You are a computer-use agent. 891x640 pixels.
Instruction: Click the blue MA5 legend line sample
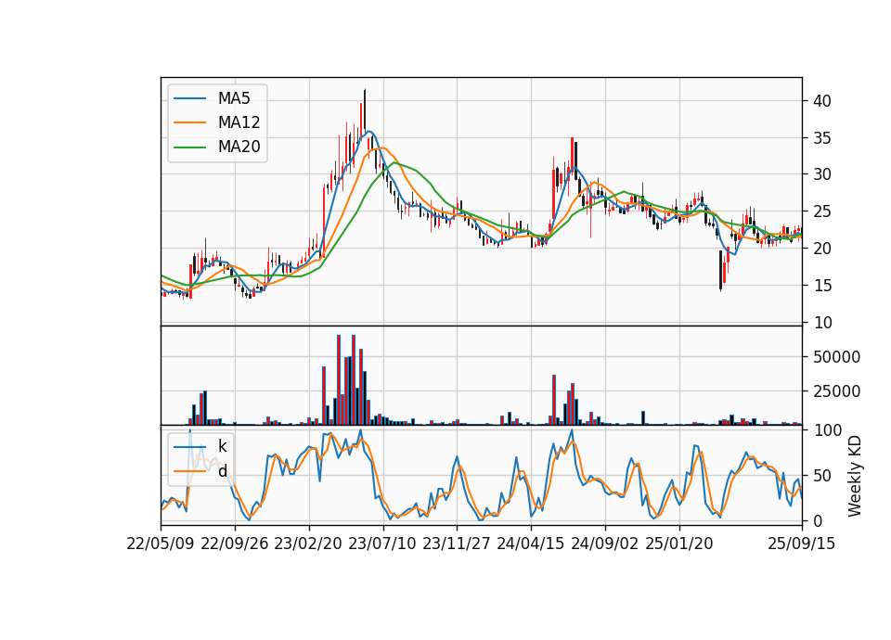pyautogui.click(x=189, y=99)
